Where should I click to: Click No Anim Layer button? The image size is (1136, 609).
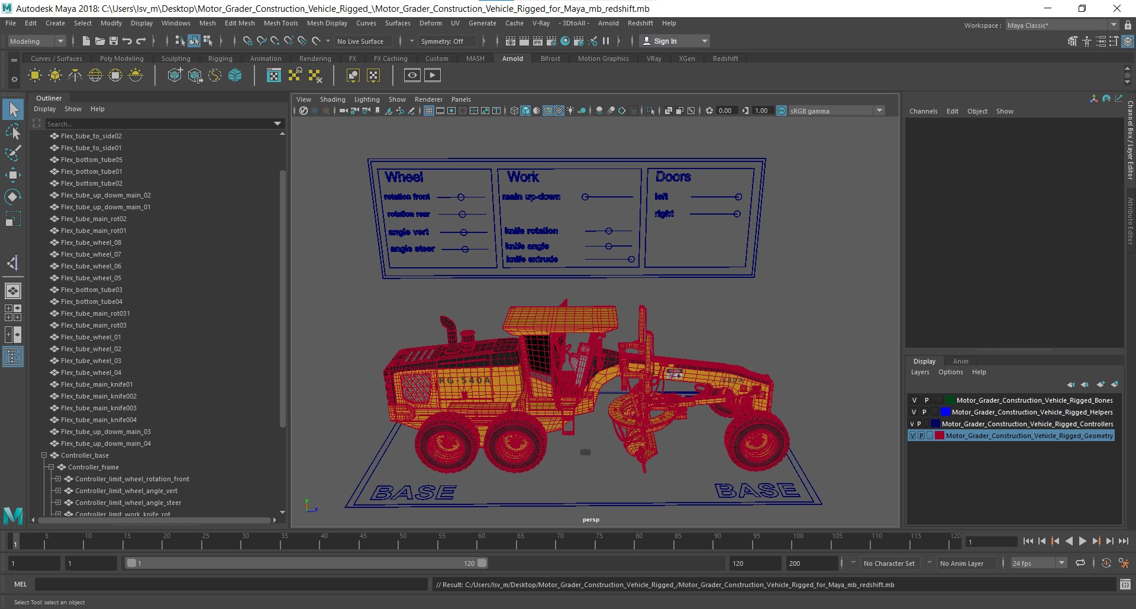(x=966, y=563)
